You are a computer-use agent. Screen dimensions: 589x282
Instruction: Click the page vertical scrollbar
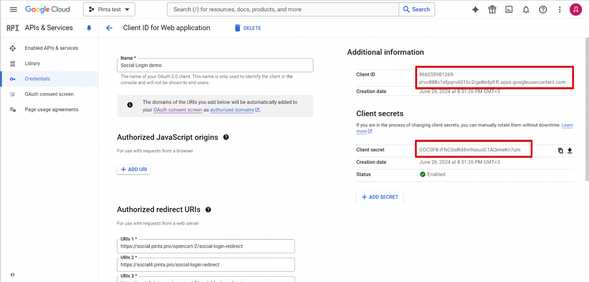[x=587, y=109]
